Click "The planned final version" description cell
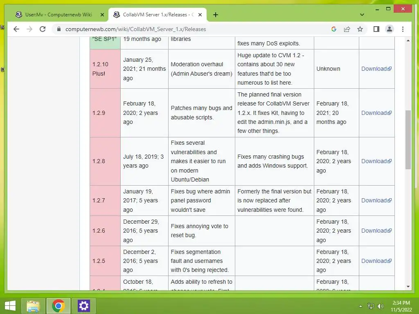419x314 pixels. coord(275,113)
